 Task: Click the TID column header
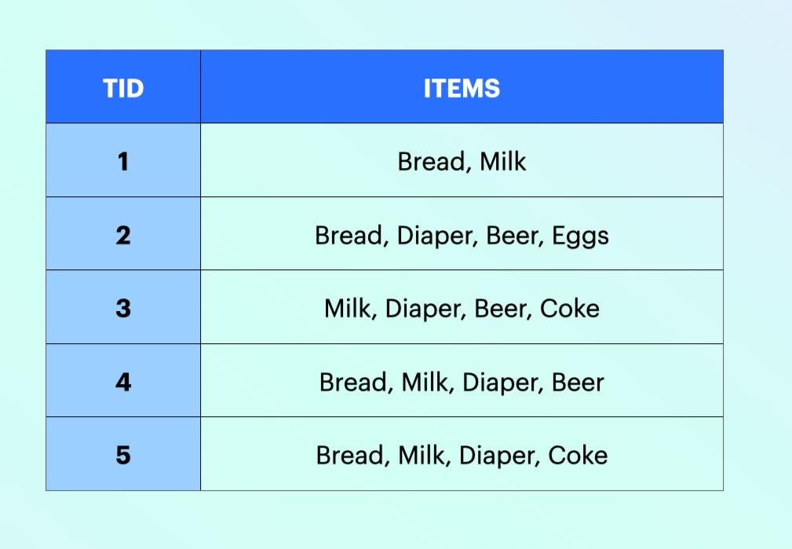click(x=123, y=86)
